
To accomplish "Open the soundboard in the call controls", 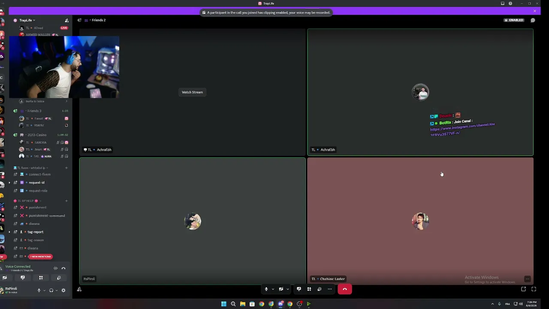I will 319,289.
